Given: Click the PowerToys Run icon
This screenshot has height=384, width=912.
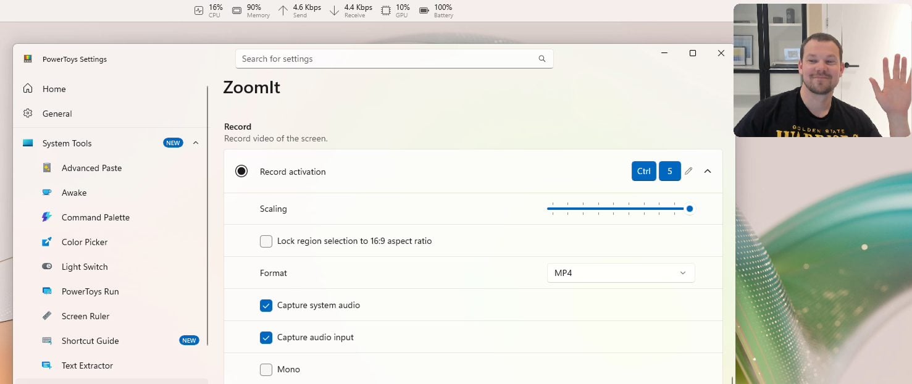Looking at the screenshot, I should coord(47,291).
